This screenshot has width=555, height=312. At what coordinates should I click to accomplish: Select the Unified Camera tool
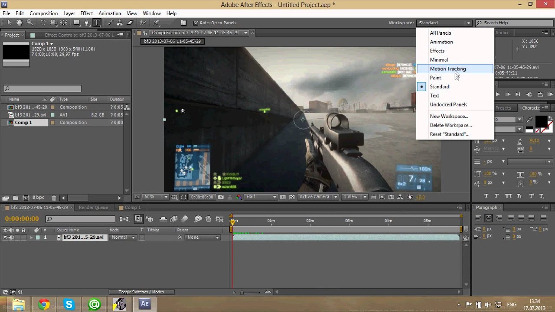53,23
